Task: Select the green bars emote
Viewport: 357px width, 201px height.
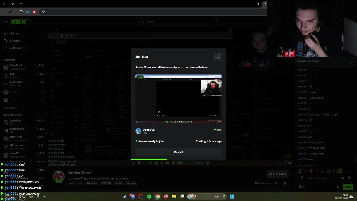Action: pos(339,171)
